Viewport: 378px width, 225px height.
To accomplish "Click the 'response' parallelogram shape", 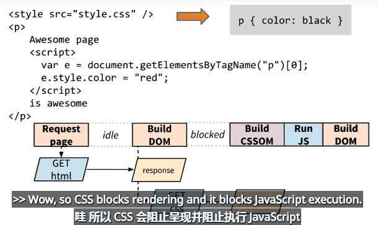I will (x=159, y=170).
